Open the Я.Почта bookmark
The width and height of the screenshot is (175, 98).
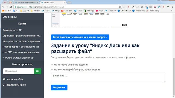point(7,11)
